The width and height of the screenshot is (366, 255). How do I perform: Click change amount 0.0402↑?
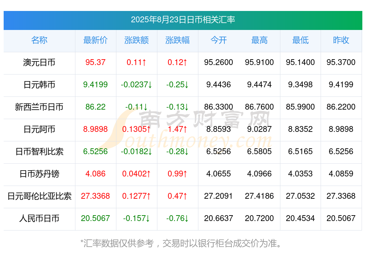click(x=137, y=174)
